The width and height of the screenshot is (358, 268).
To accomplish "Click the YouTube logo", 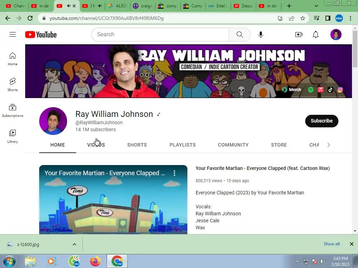I will click(x=41, y=35).
